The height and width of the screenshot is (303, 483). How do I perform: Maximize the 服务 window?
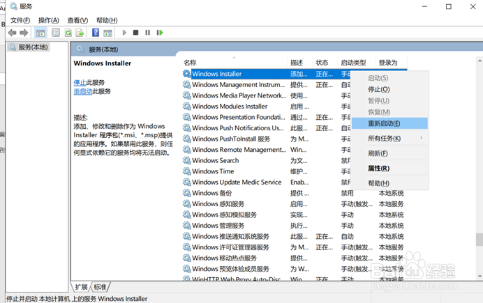(449, 6)
